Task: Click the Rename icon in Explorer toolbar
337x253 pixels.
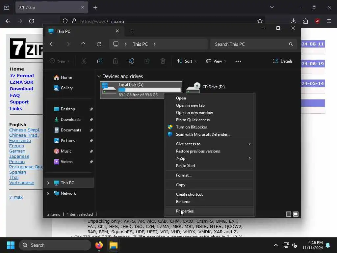Action: coord(131,61)
